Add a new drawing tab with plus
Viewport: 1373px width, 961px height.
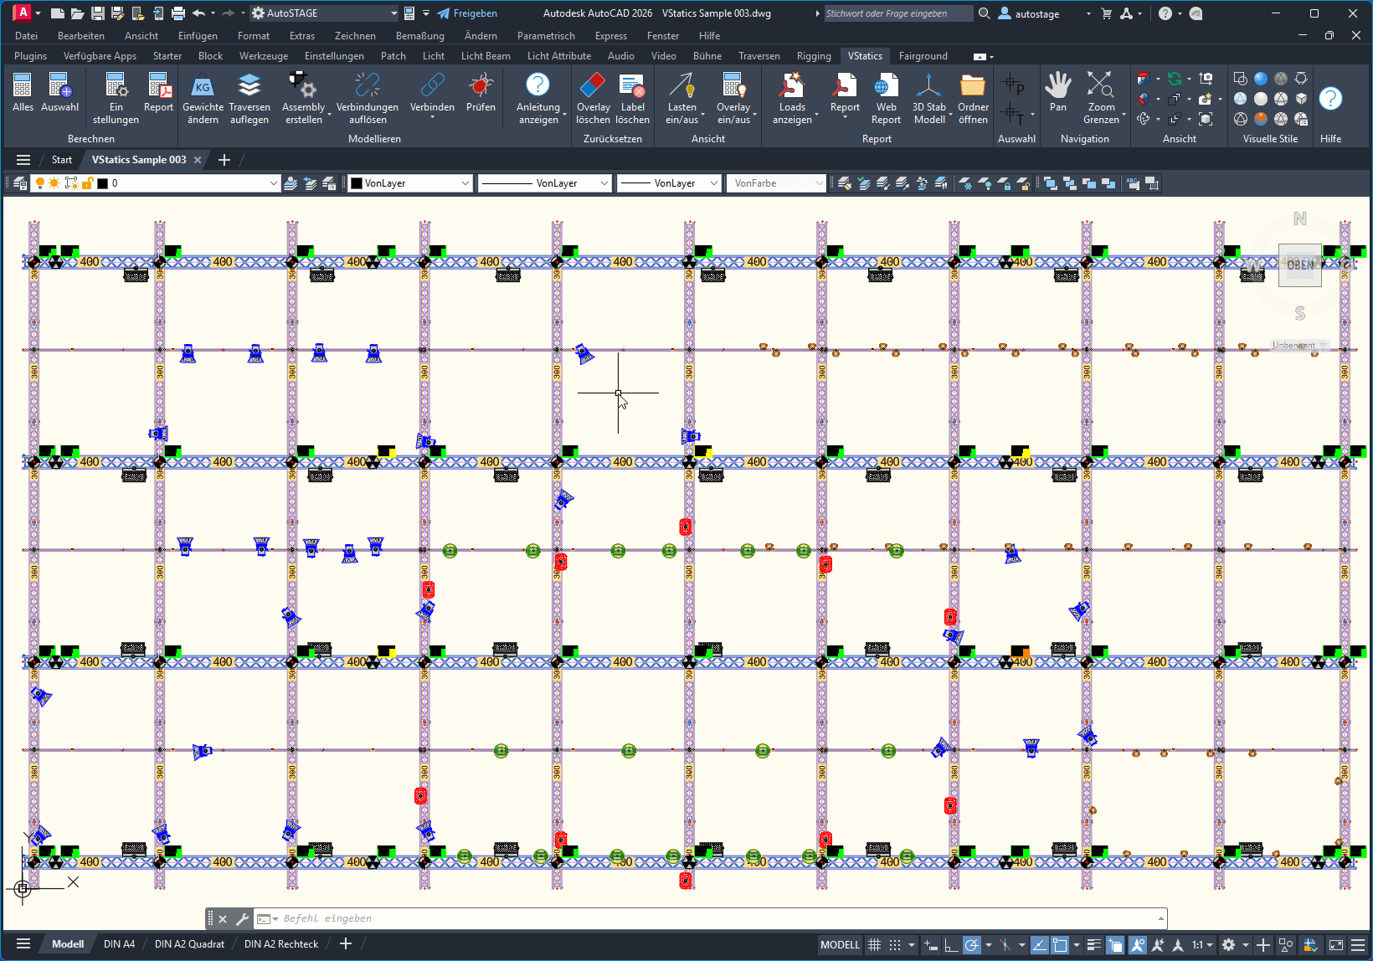click(224, 160)
